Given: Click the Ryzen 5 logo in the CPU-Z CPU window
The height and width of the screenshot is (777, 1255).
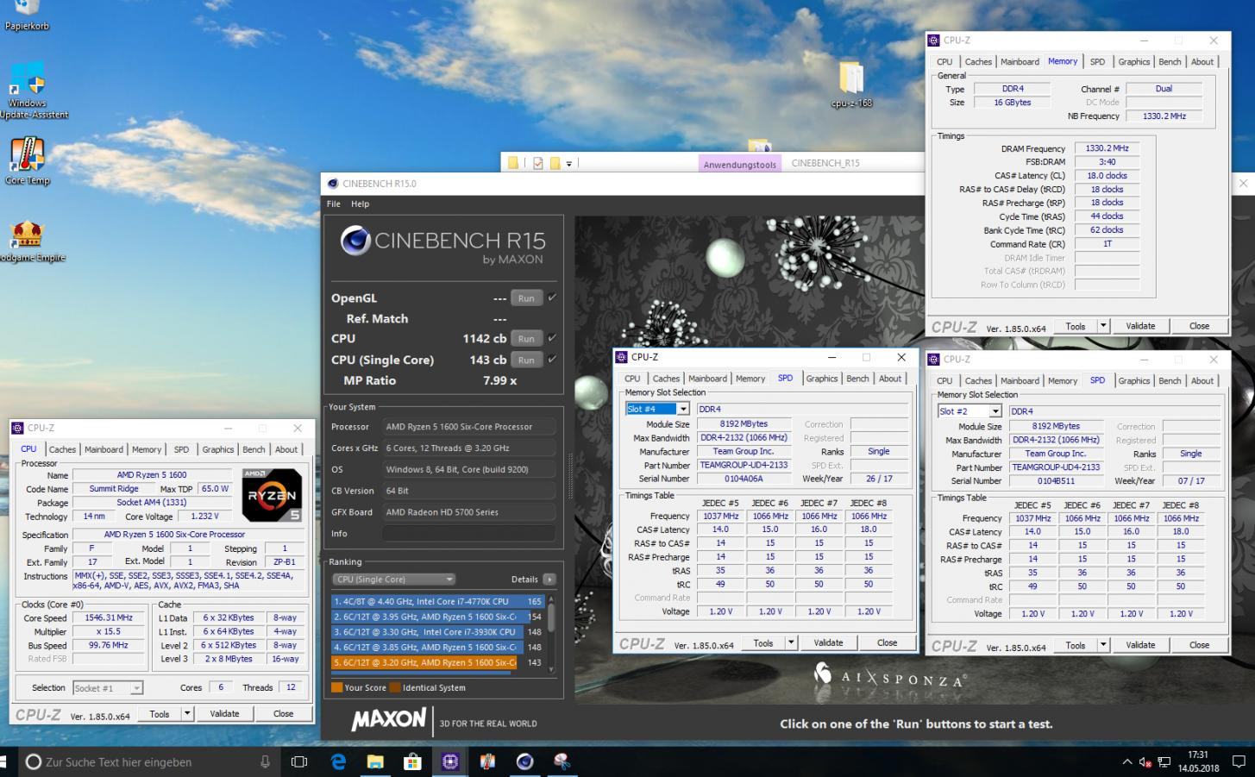Looking at the screenshot, I should coord(272,495).
